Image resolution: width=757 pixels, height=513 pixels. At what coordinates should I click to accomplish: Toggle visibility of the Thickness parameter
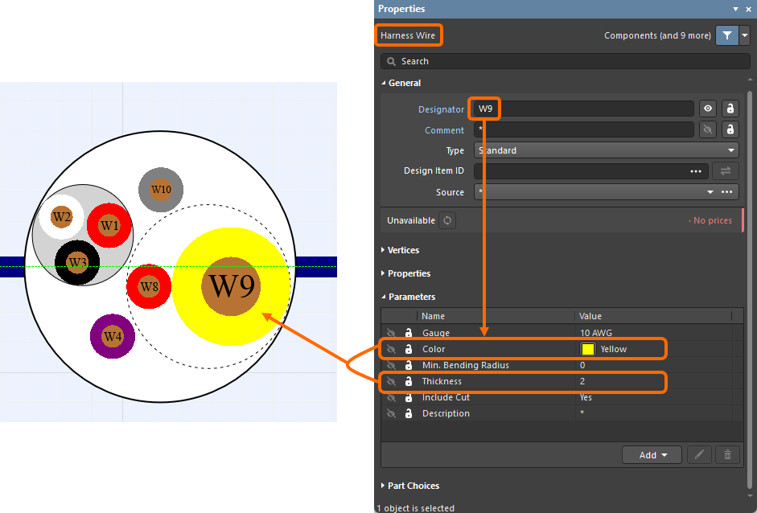392,381
